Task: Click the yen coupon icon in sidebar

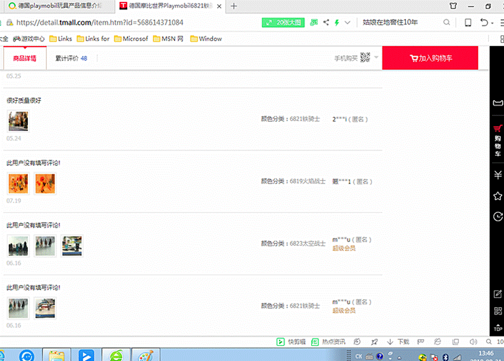Action: tap(497, 175)
